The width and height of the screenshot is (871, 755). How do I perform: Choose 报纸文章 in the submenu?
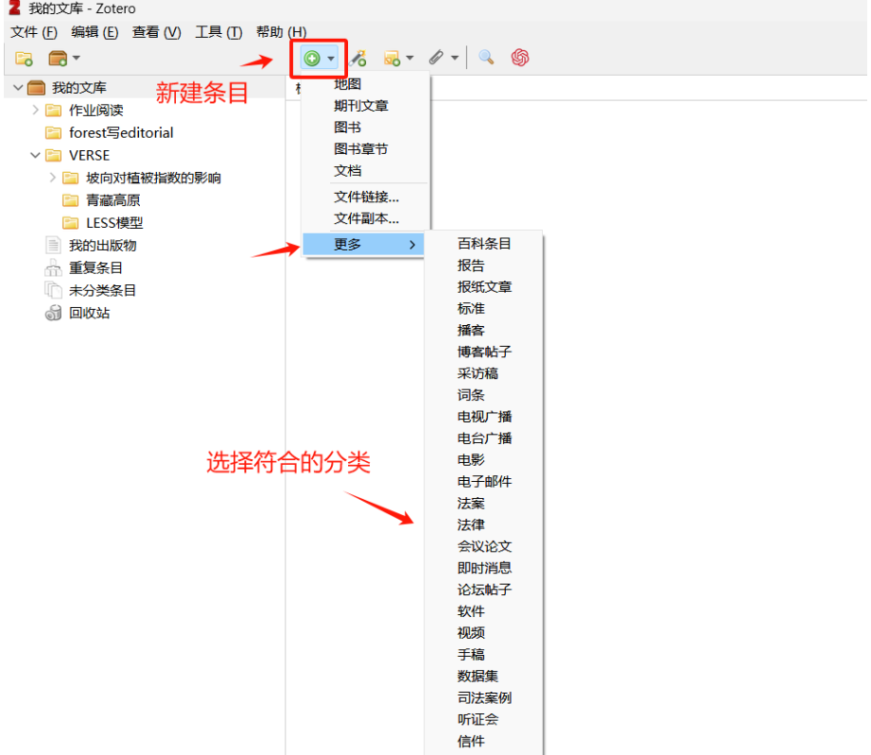coord(484,287)
